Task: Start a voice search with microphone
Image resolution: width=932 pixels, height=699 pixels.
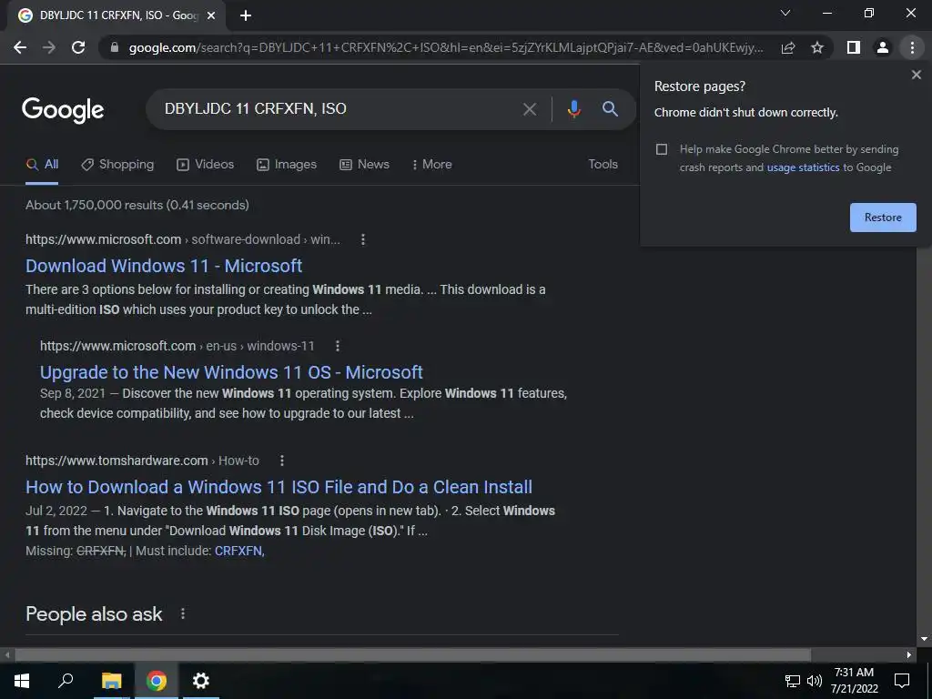Action: [573, 109]
